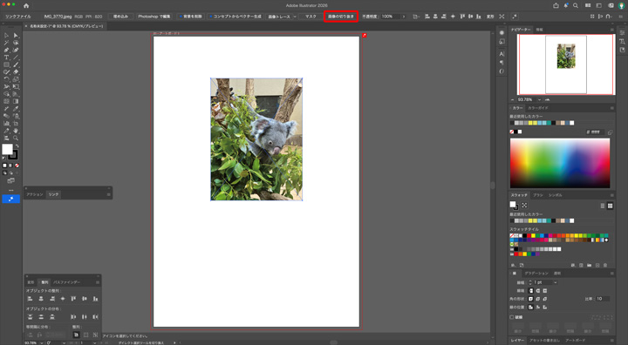Image resolution: width=628 pixels, height=345 pixels.
Task: Align the stroke to center
Action: pyautogui.click(x=531, y=307)
